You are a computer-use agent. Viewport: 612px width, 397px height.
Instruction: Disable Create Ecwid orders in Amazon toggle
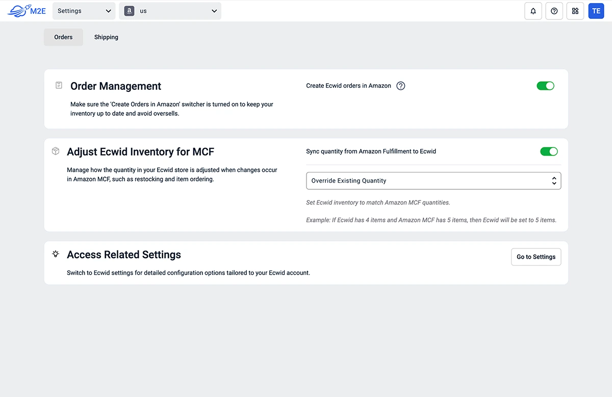pos(545,86)
